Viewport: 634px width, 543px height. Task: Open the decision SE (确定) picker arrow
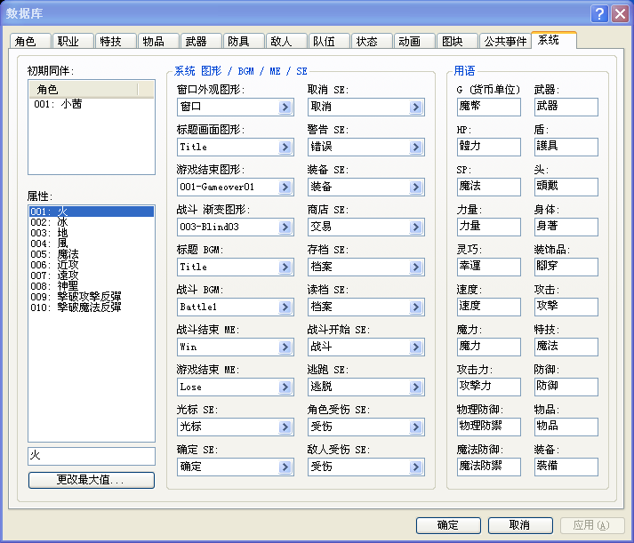coord(285,467)
